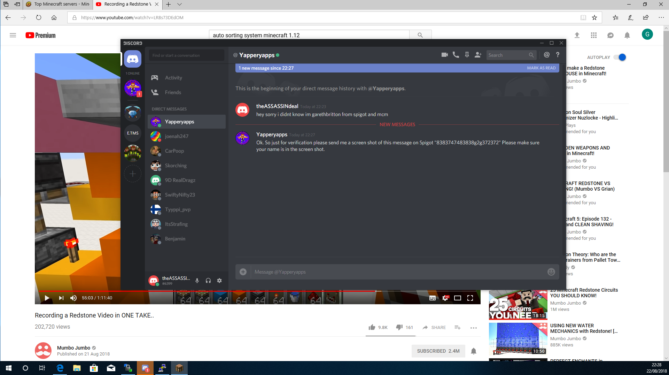Open browser settings and more menu
The height and width of the screenshot is (375, 669).
(x=661, y=17)
